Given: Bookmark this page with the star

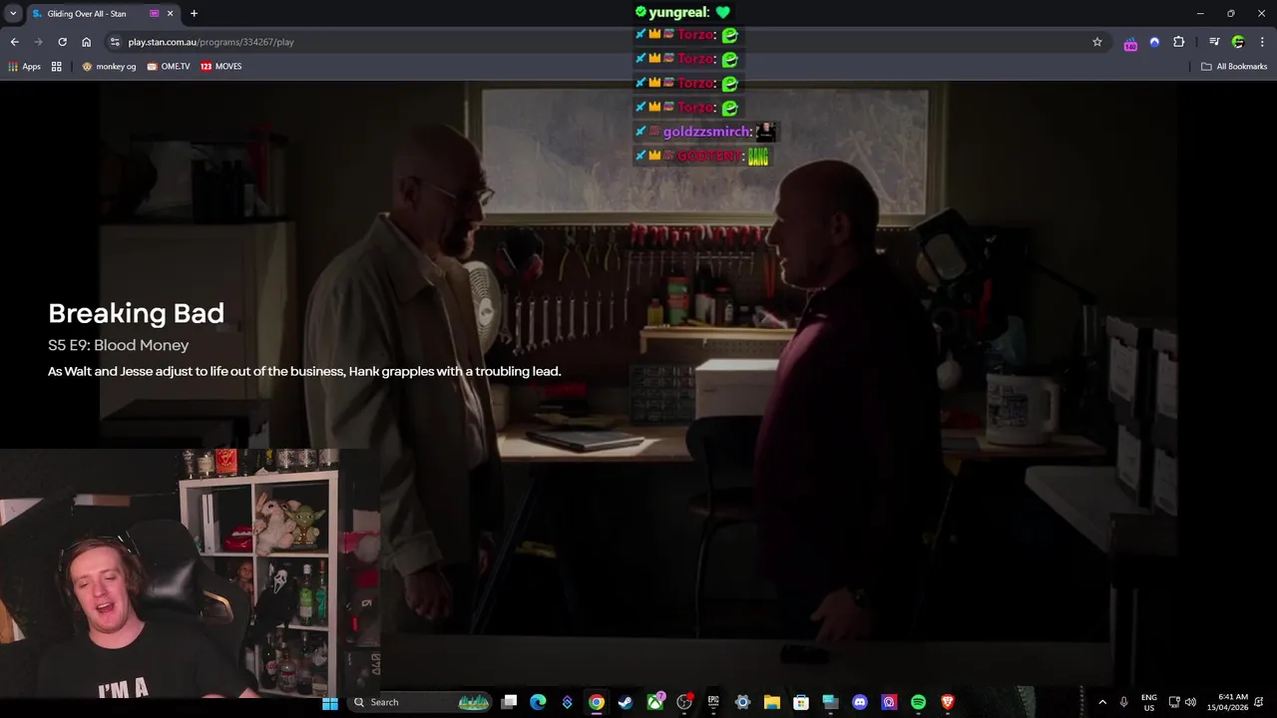Looking at the screenshot, I should [1097, 42].
